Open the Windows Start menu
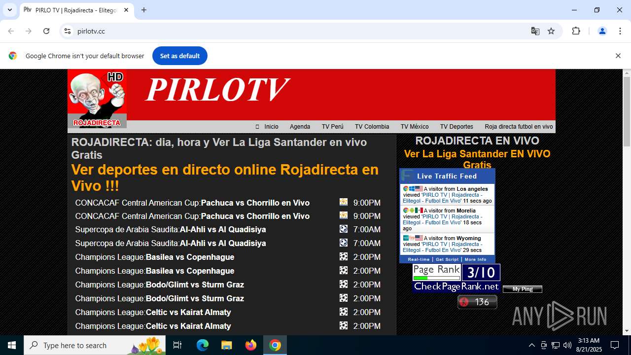631x355 pixels. 12,345
